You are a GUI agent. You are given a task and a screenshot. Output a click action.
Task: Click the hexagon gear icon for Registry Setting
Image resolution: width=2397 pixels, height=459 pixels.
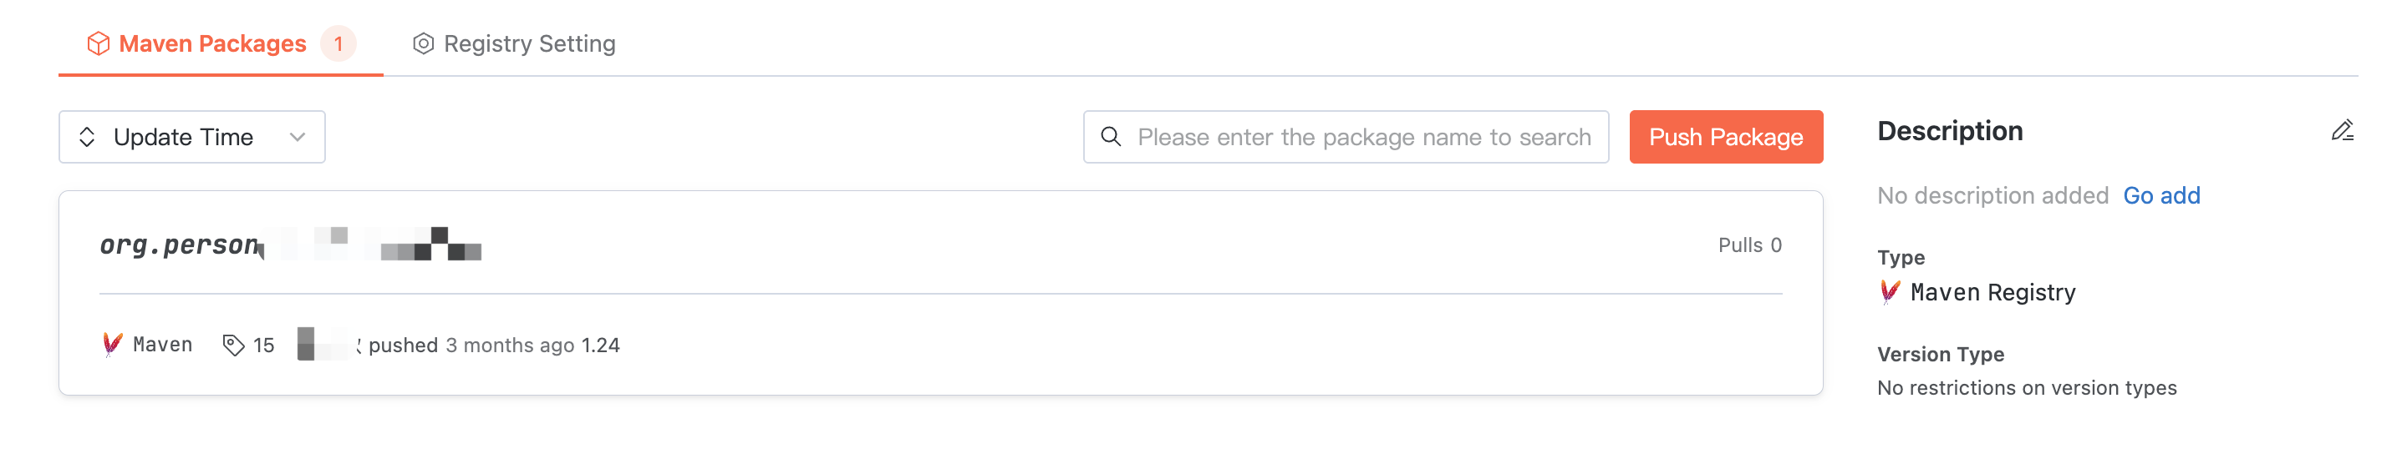(x=424, y=43)
